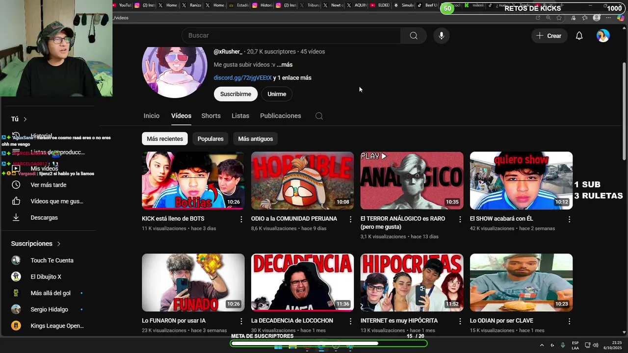This screenshot has width=628, height=353.
Task: Click the browser zoom magnifier icon
Action: pos(549,18)
